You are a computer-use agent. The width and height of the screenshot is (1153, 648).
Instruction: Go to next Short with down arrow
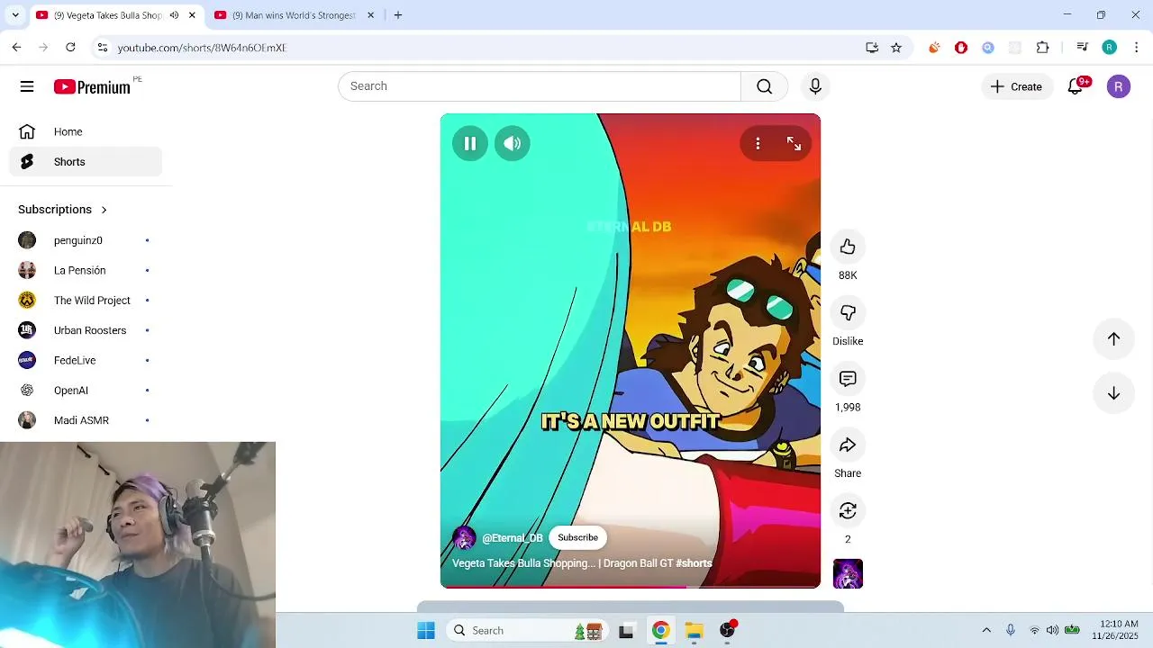click(1113, 393)
